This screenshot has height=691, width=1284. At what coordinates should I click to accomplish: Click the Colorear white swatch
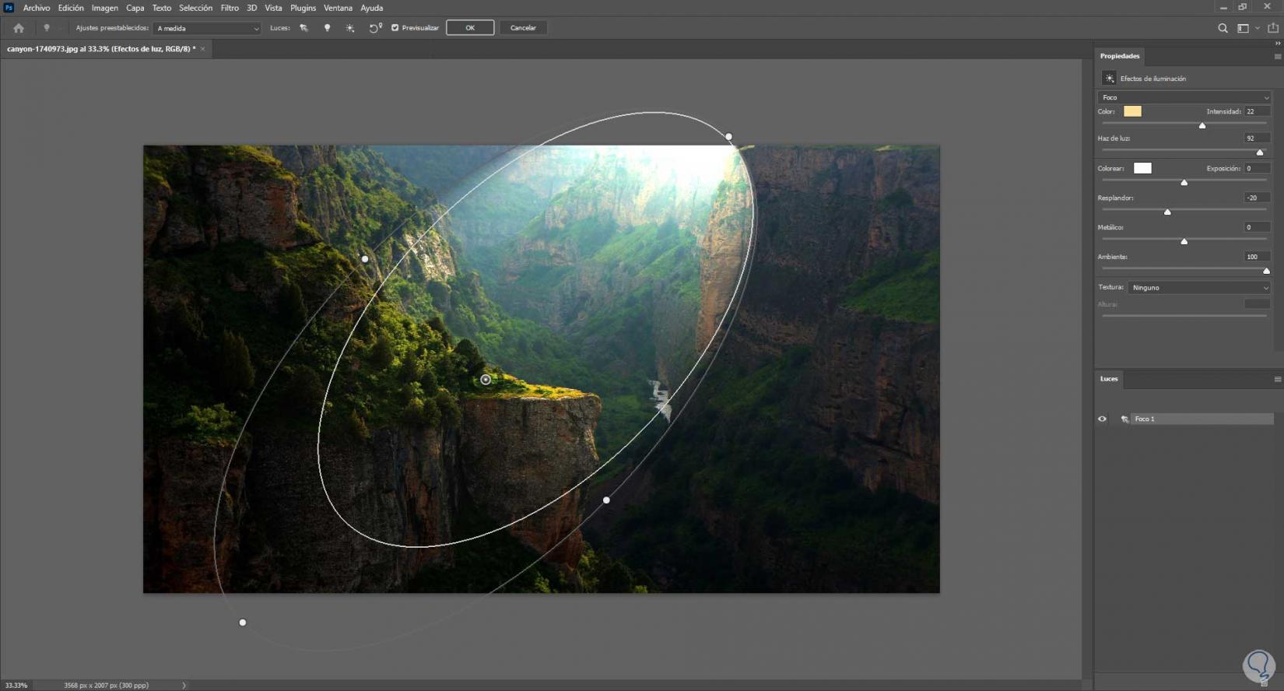tap(1142, 168)
